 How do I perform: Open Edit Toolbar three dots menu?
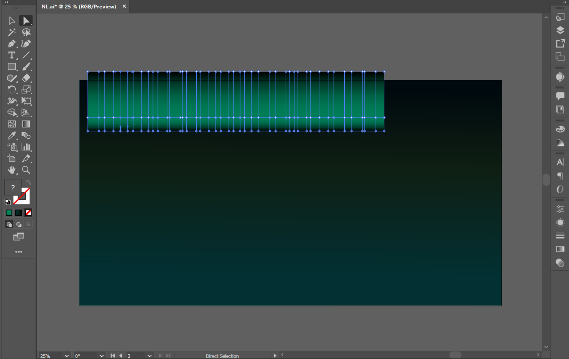coord(18,252)
